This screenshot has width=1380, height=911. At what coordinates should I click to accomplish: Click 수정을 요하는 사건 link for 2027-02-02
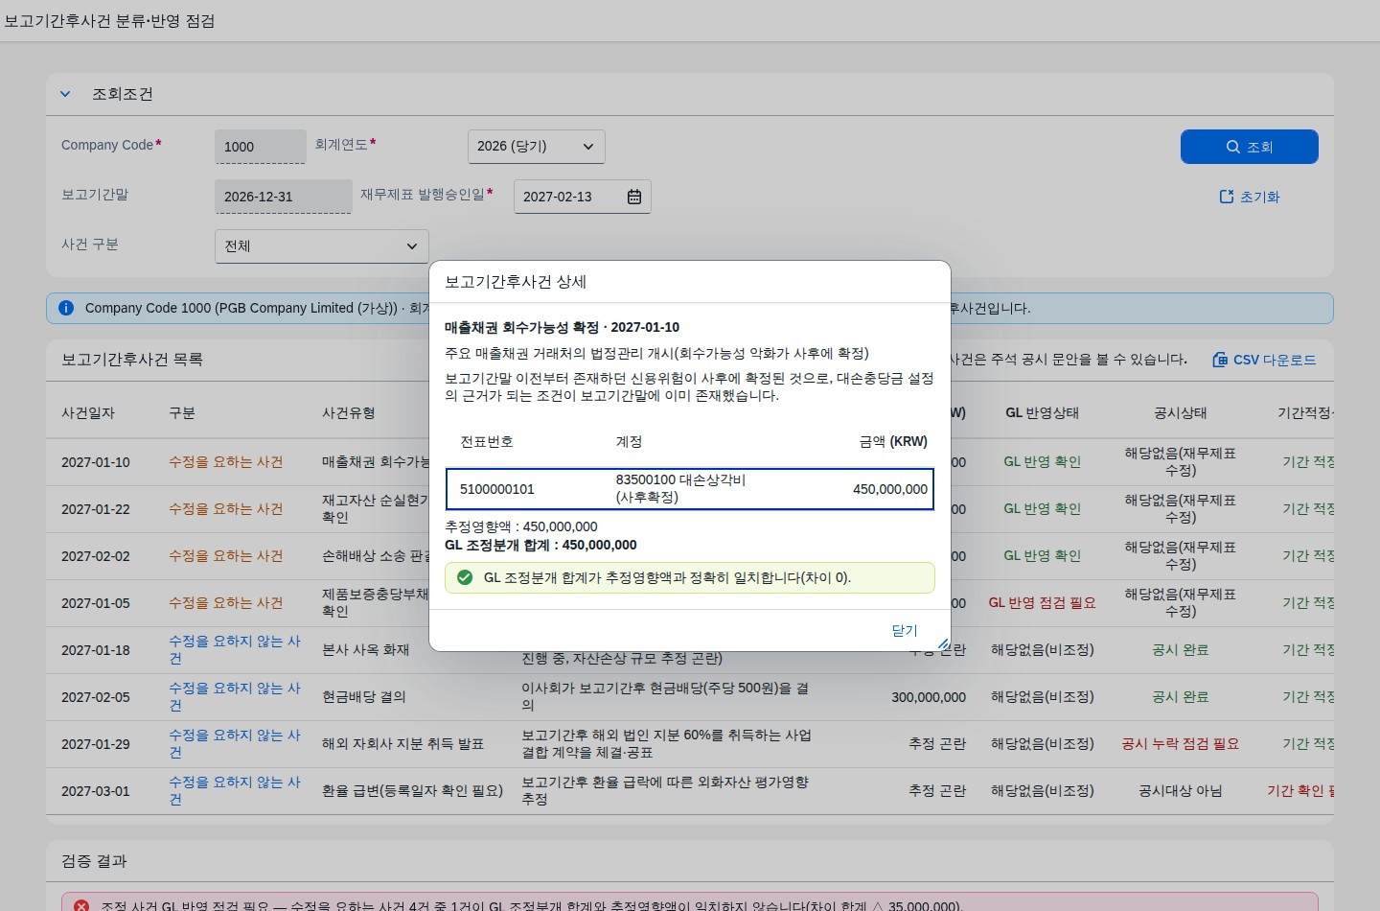pyautogui.click(x=226, y=556)
